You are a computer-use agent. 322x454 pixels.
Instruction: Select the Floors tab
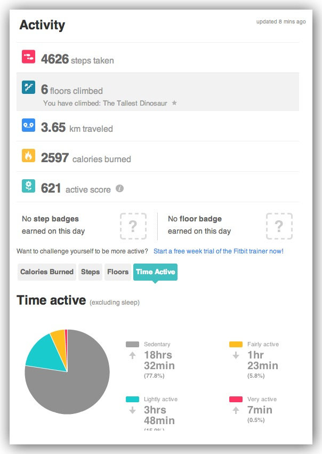point(118,272)
